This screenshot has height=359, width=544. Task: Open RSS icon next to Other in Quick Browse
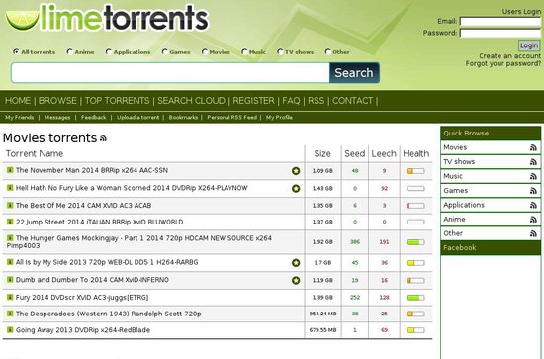pyautogui.click(x=533, y=233)
